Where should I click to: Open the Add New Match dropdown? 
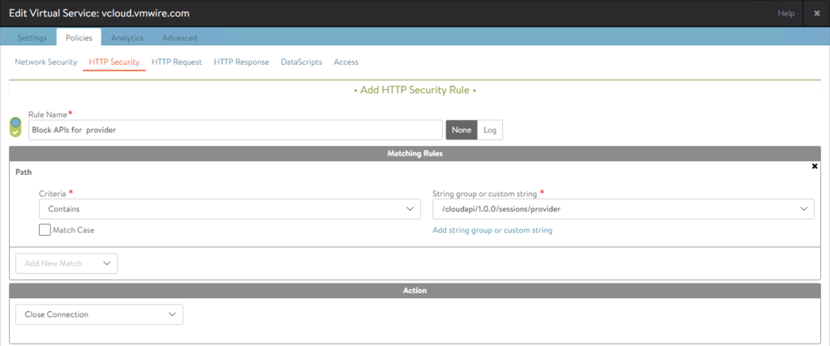click(67, 263)
